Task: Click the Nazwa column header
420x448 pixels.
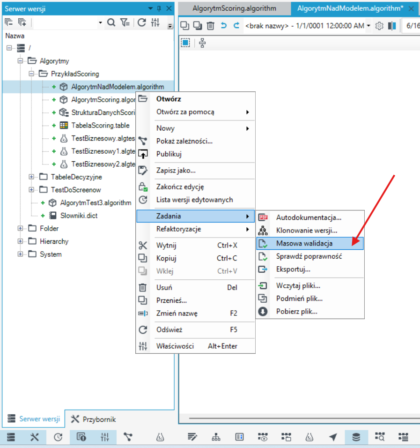Action: point(15,36)
